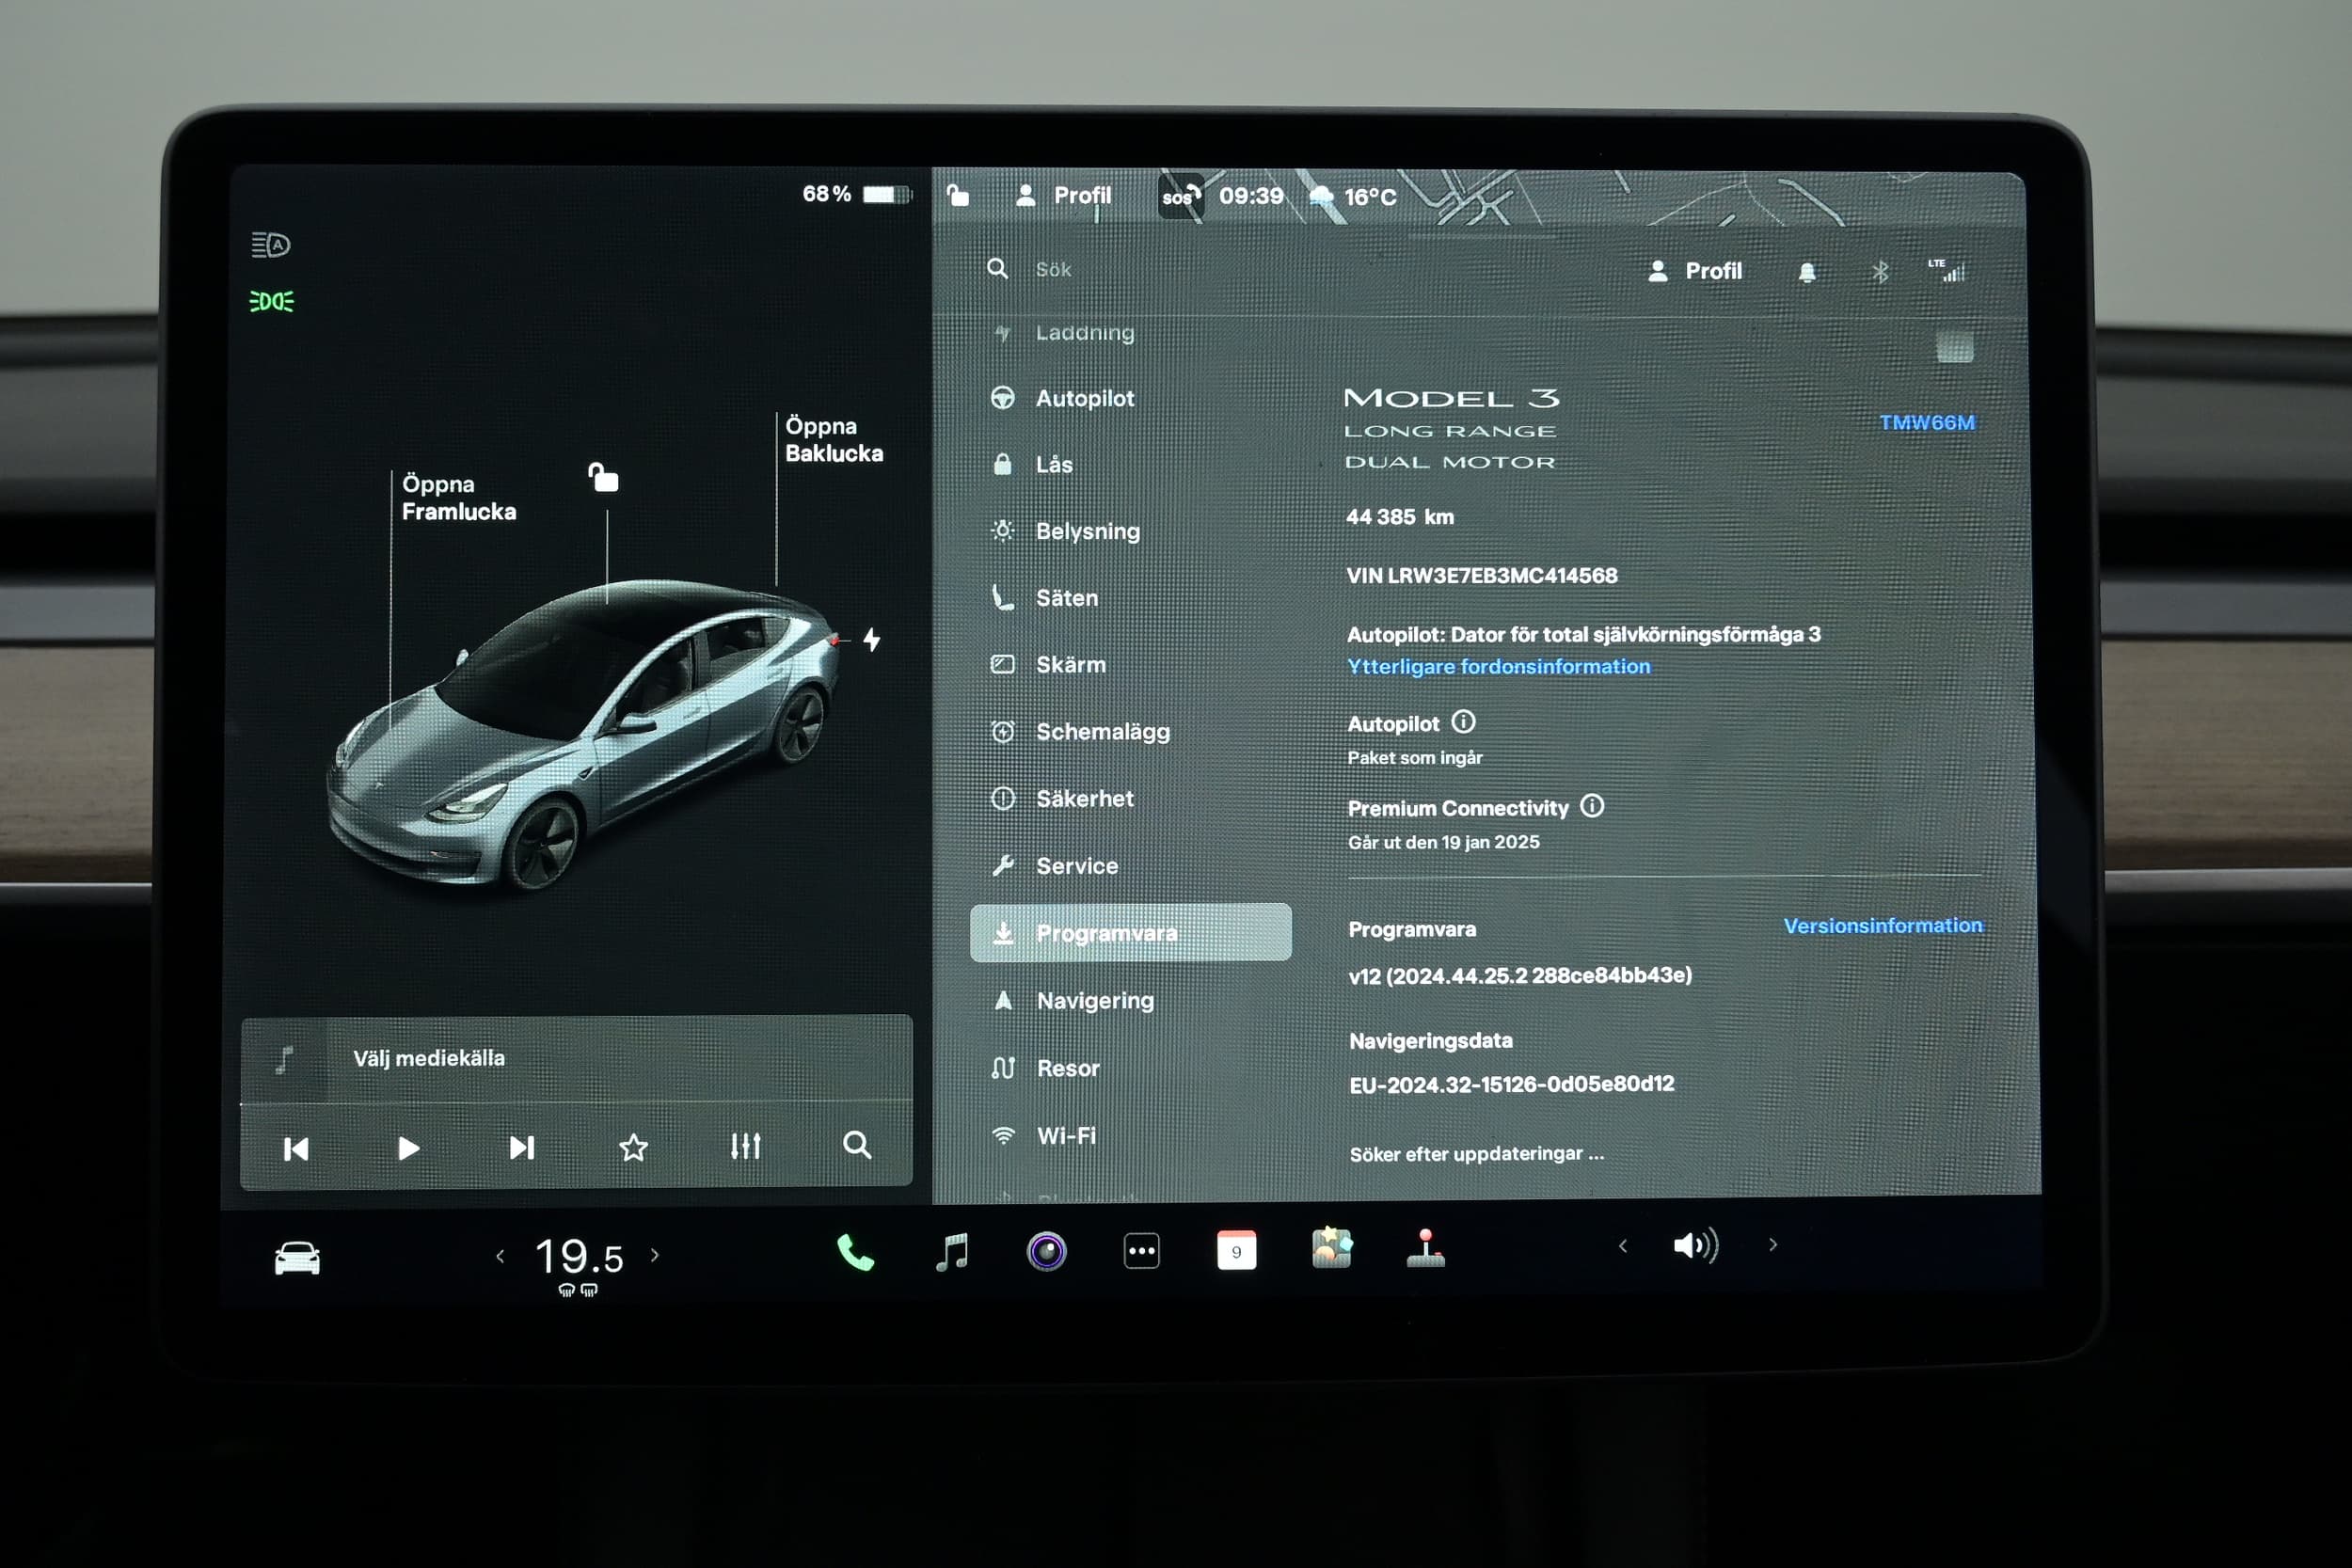
Task: Open Profil in the settings header
Action: tap(1694, 271)
